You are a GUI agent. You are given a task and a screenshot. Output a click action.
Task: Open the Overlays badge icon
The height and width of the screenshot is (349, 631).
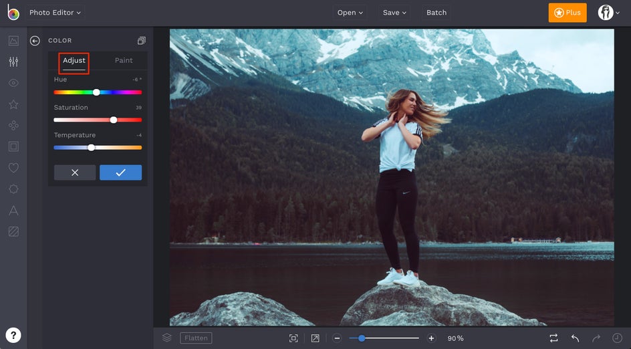13,189
